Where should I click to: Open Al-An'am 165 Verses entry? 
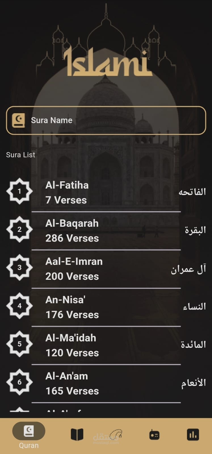[x=72, y=383]
